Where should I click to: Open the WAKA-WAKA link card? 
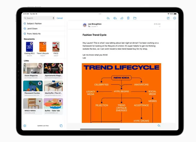tap(33, 106)
